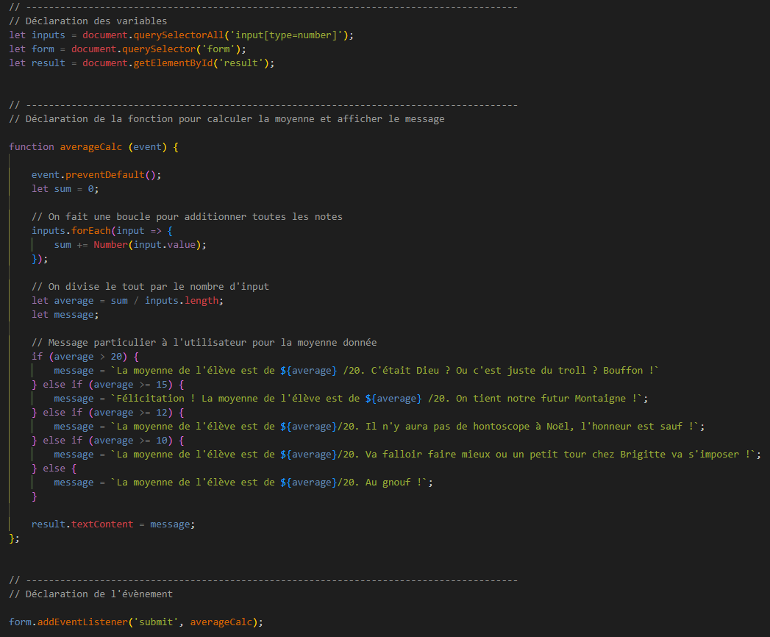This screenshot has width=770, height=637.
Task: Click "preventDefault" method call
Action: (105, 175)
